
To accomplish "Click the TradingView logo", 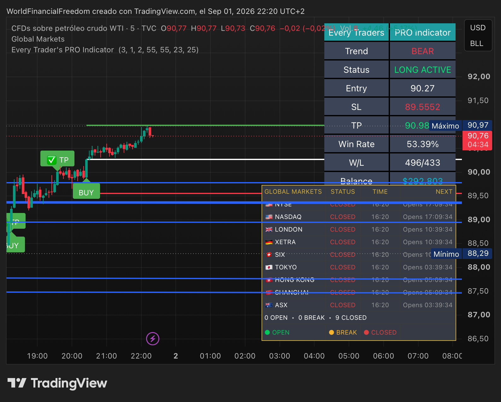I will coord(57,383).
